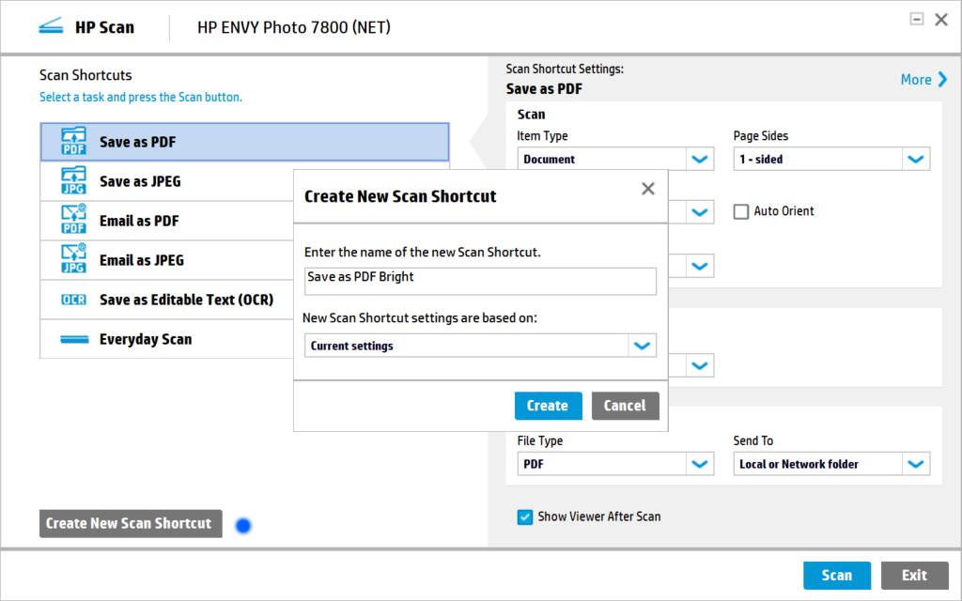The width and height of the screenshot is (962, 601).
Task: Click the blue dot beside Create New Scan Shortcut
Action: click(242, 526)
